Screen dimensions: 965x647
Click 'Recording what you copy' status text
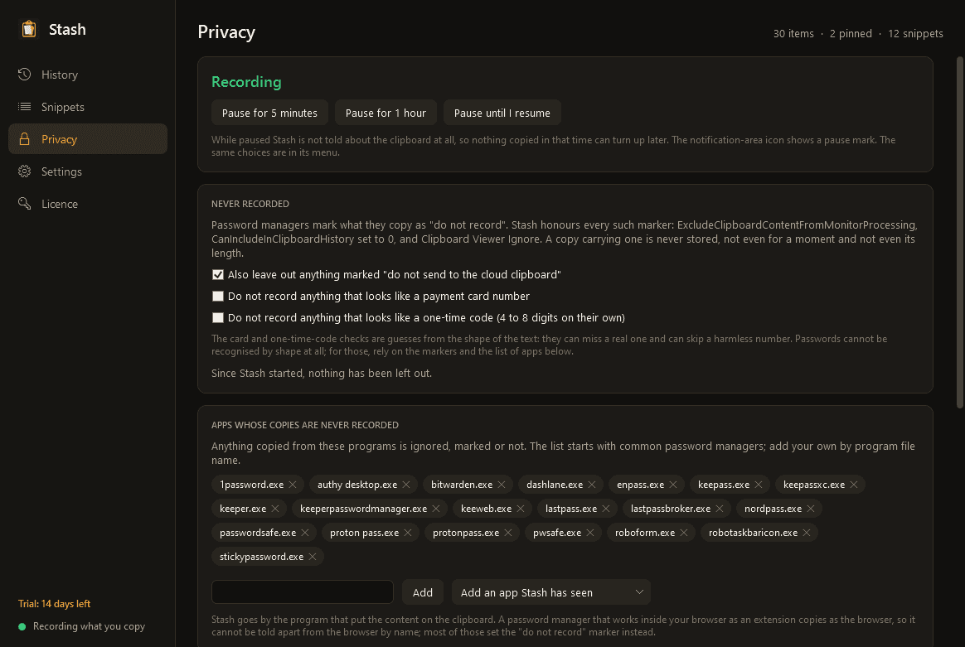(x=90, y=627)
